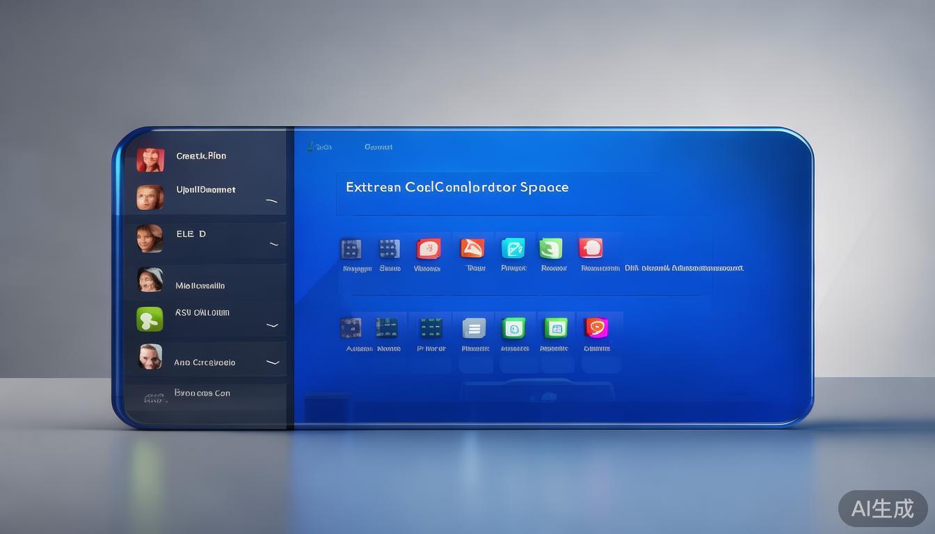Click the first grid icon in top row

point(351,248)
